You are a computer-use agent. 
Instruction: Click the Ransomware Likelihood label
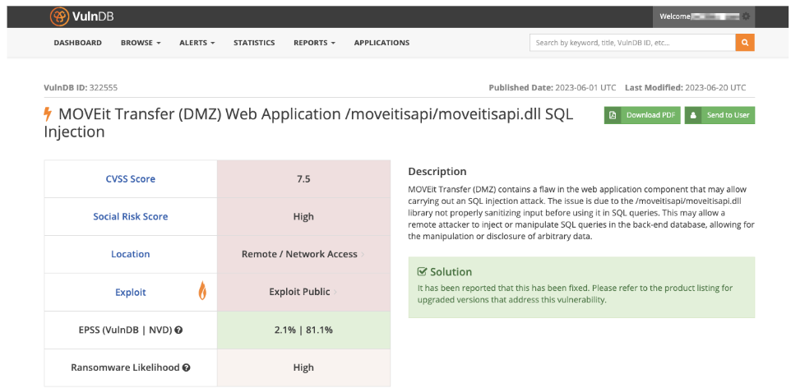click(125, 367)
